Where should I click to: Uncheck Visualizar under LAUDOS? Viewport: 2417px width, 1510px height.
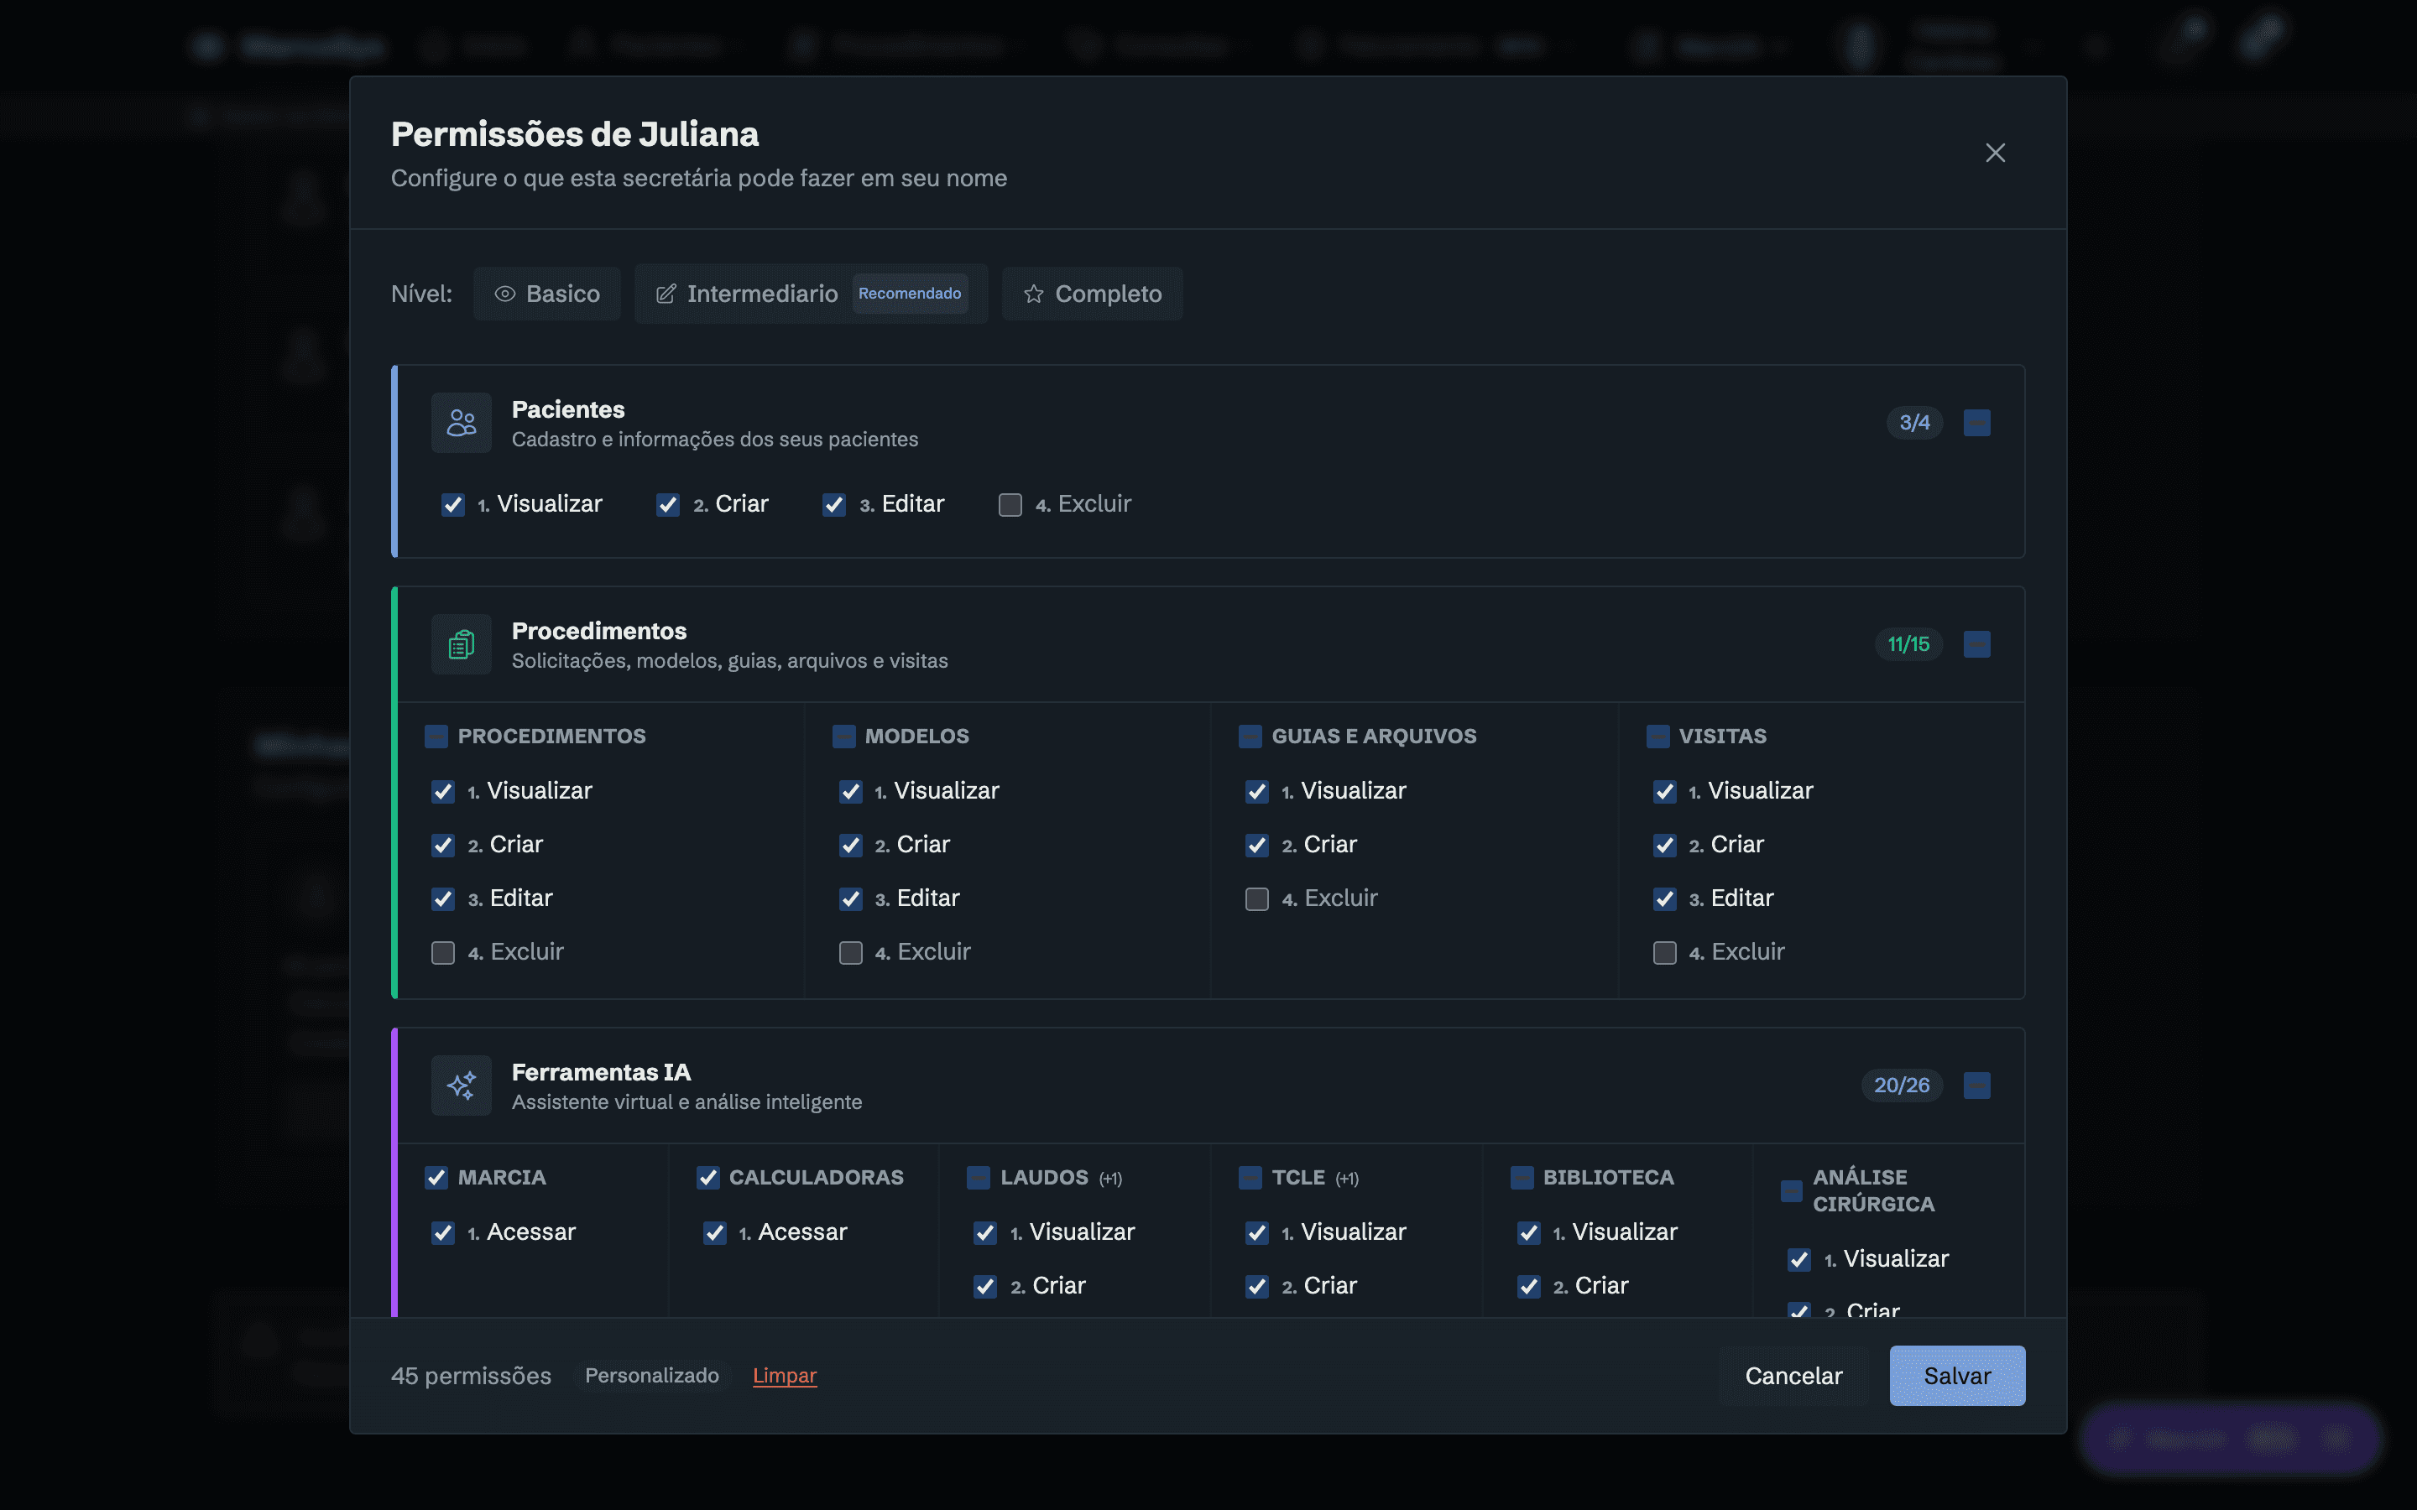tap(986, 1232)
